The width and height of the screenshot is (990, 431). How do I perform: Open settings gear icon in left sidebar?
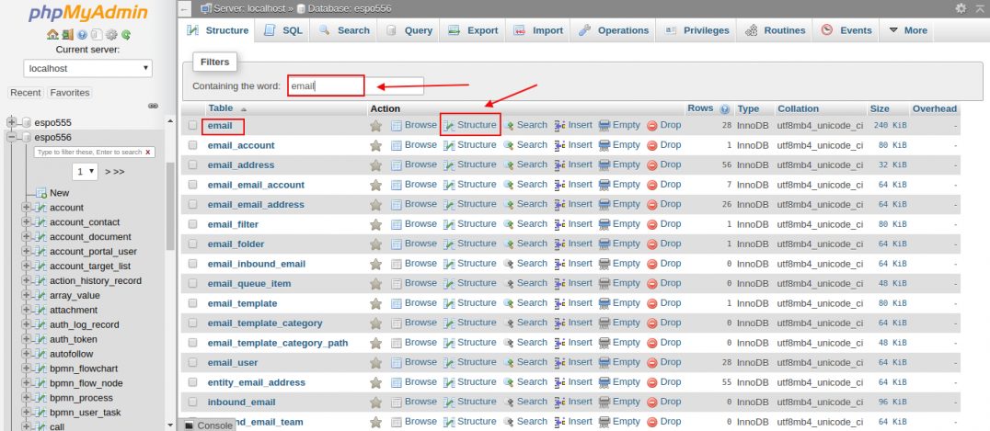110,35
